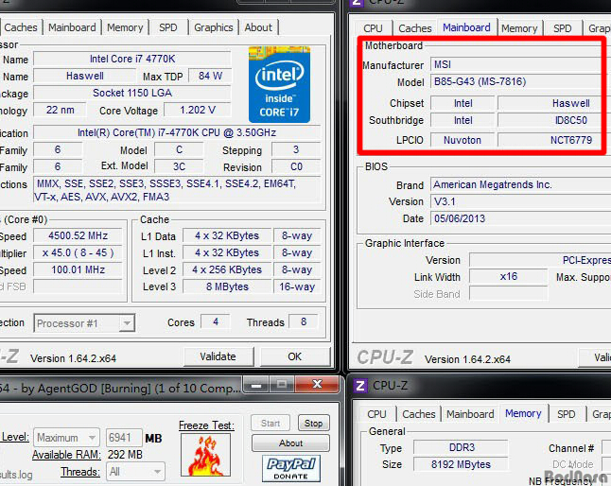Select CPU tab in top-right CPU-Z window
The image size is (611, 486).
pos(373,28)
